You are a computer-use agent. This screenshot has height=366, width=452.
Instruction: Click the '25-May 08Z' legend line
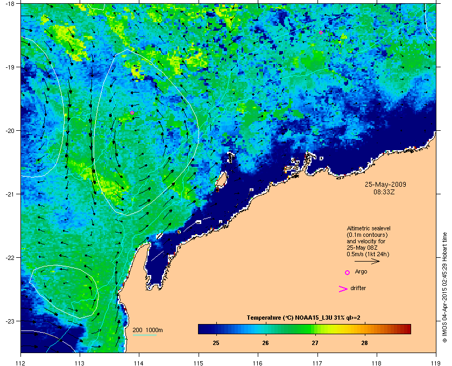pos(362,248)
